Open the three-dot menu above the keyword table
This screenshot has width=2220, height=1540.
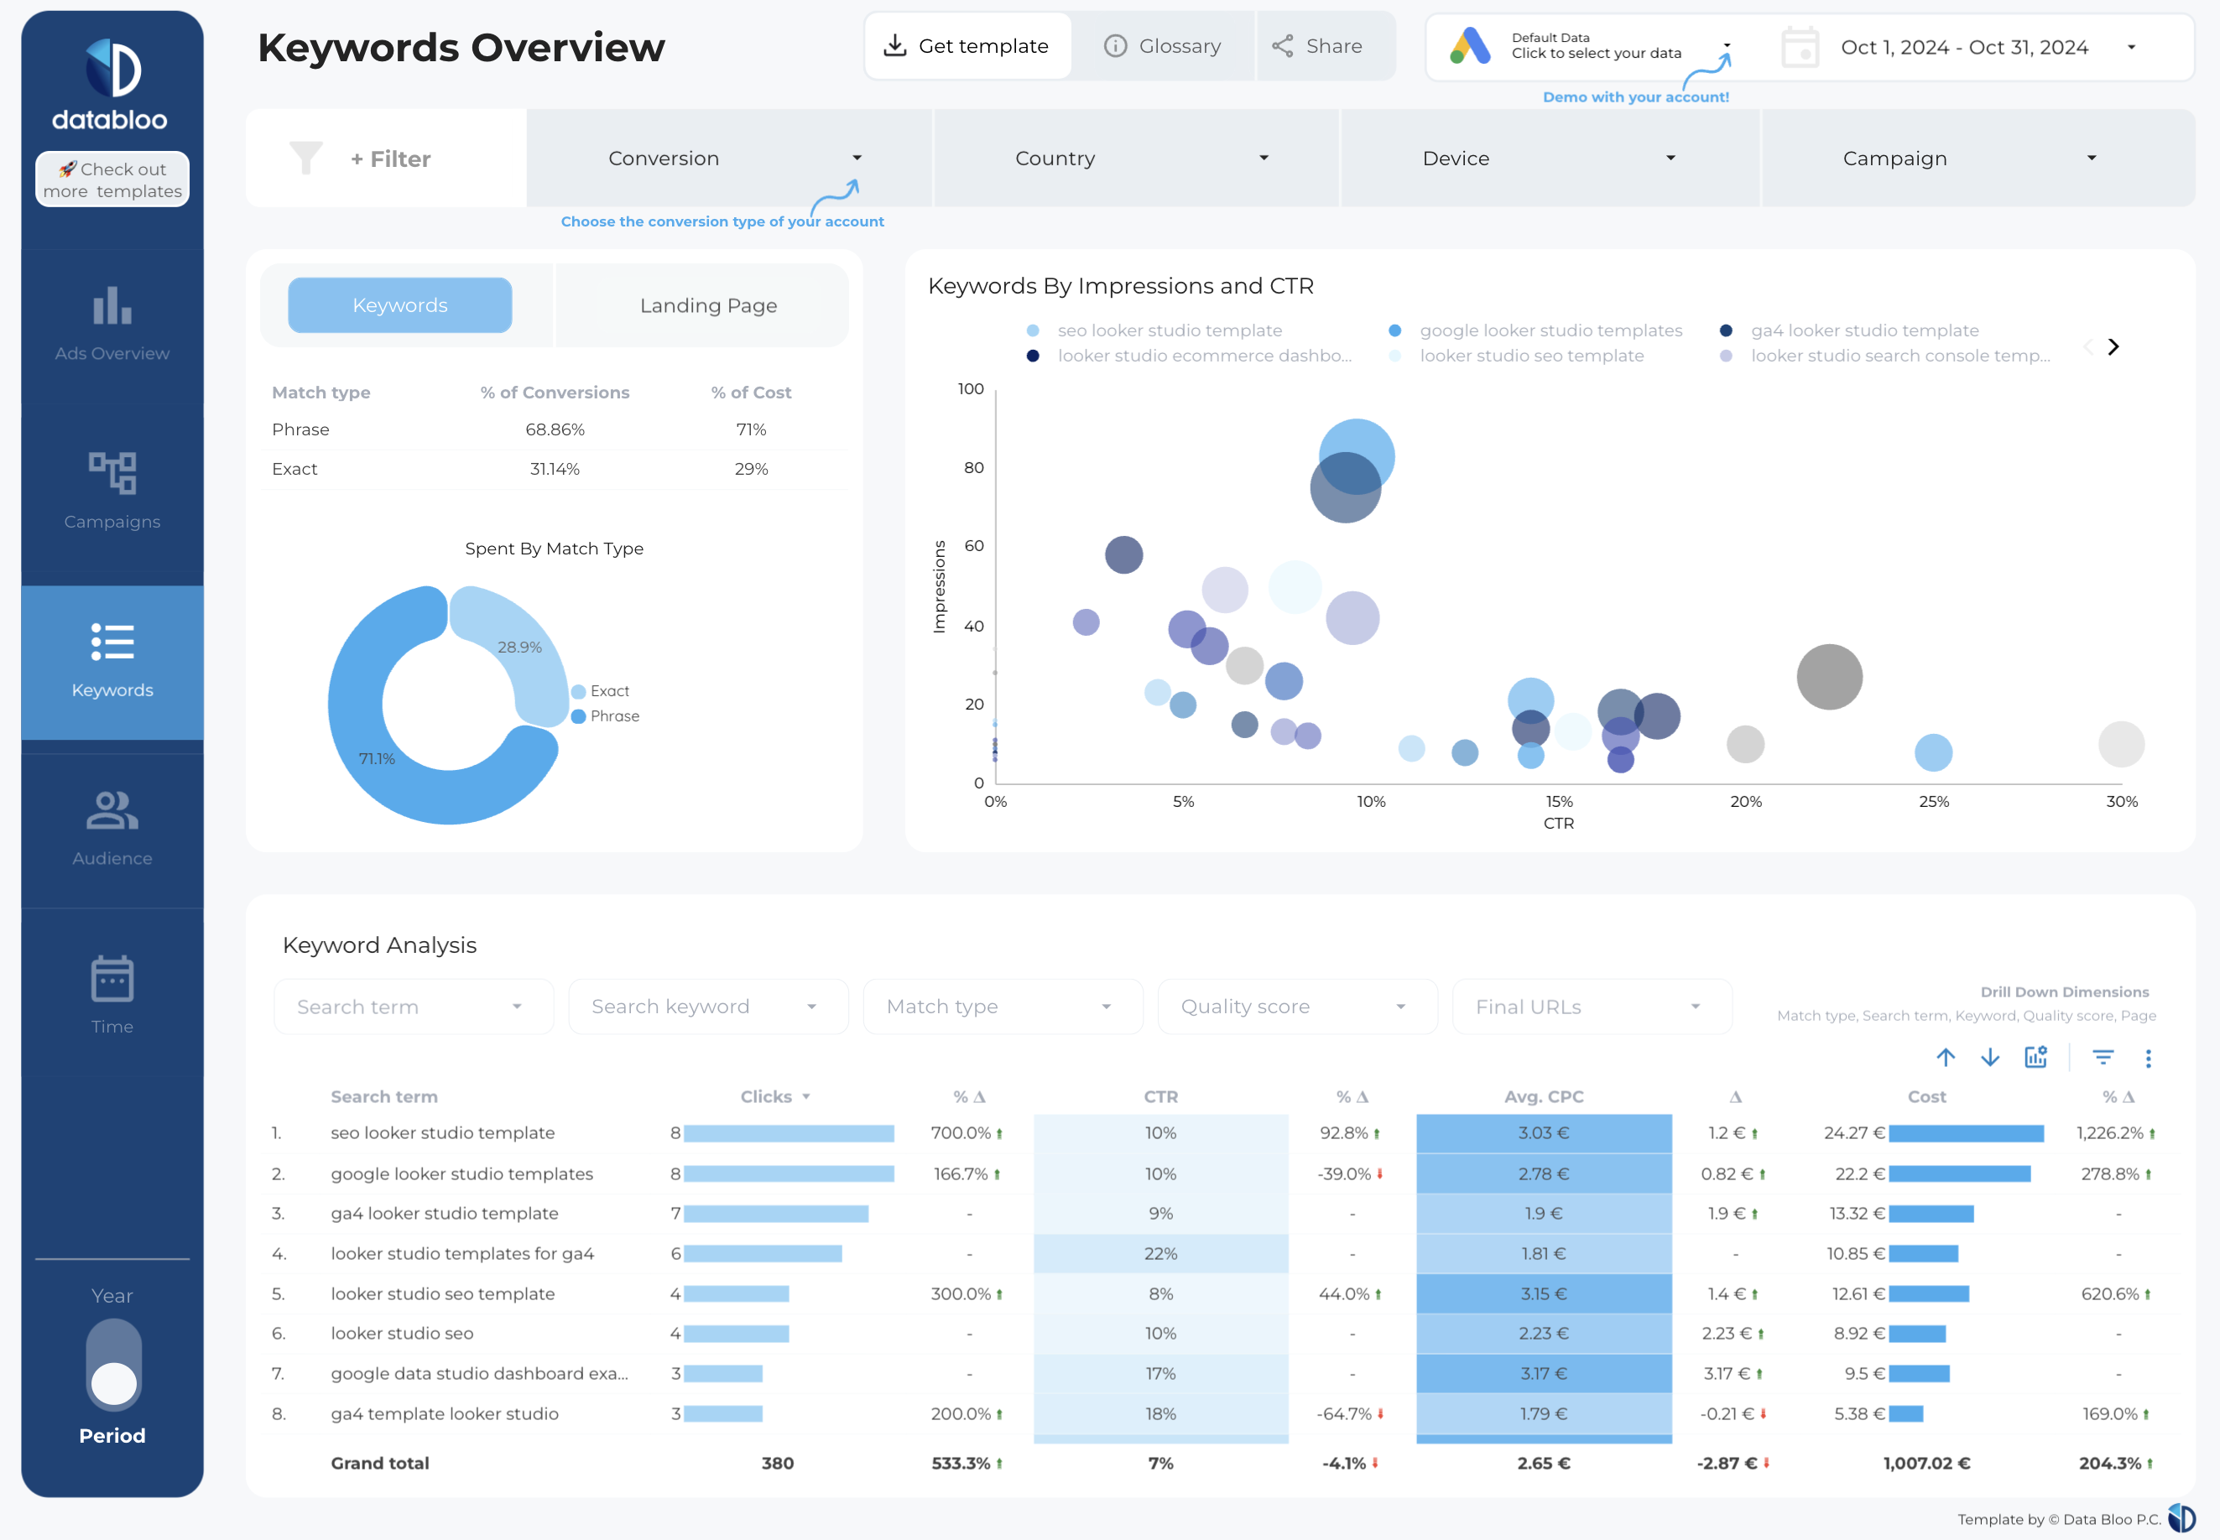(2149, 1057)
